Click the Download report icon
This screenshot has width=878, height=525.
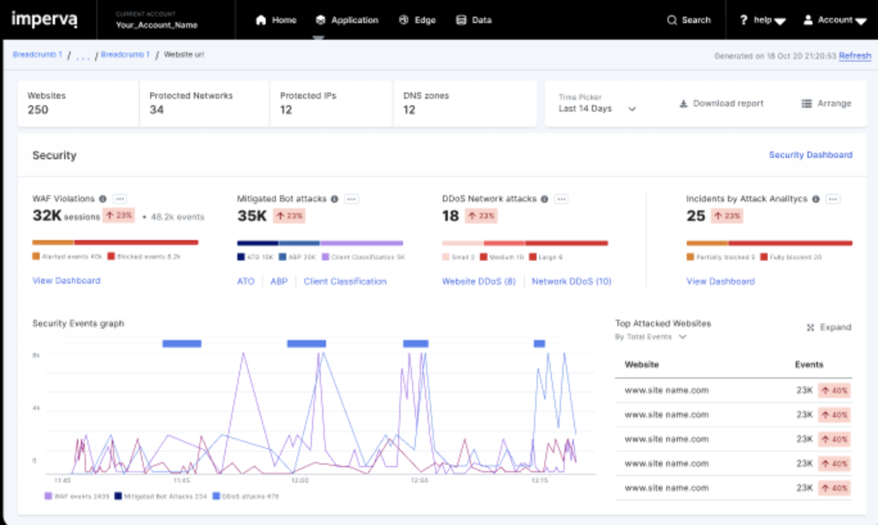[x=684, y=103]
